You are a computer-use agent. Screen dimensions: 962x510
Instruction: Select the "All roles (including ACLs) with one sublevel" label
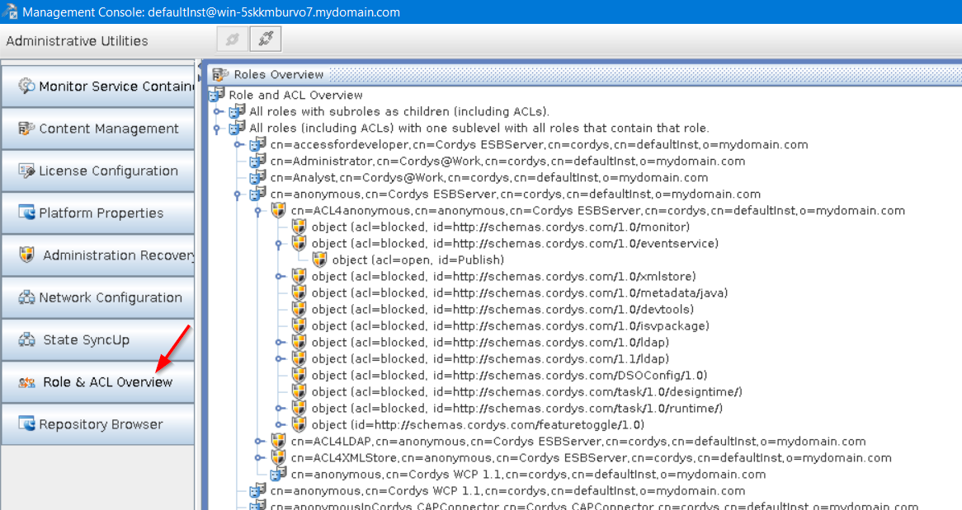click(x=479, y=128)
